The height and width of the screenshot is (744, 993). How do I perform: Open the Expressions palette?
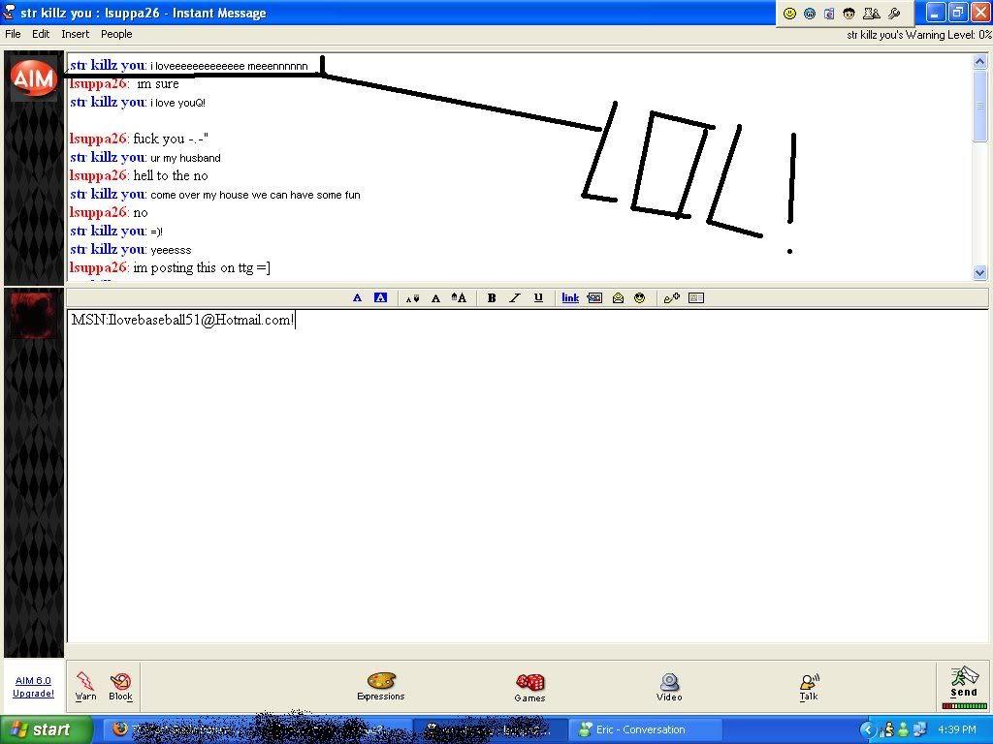(380, 683)
